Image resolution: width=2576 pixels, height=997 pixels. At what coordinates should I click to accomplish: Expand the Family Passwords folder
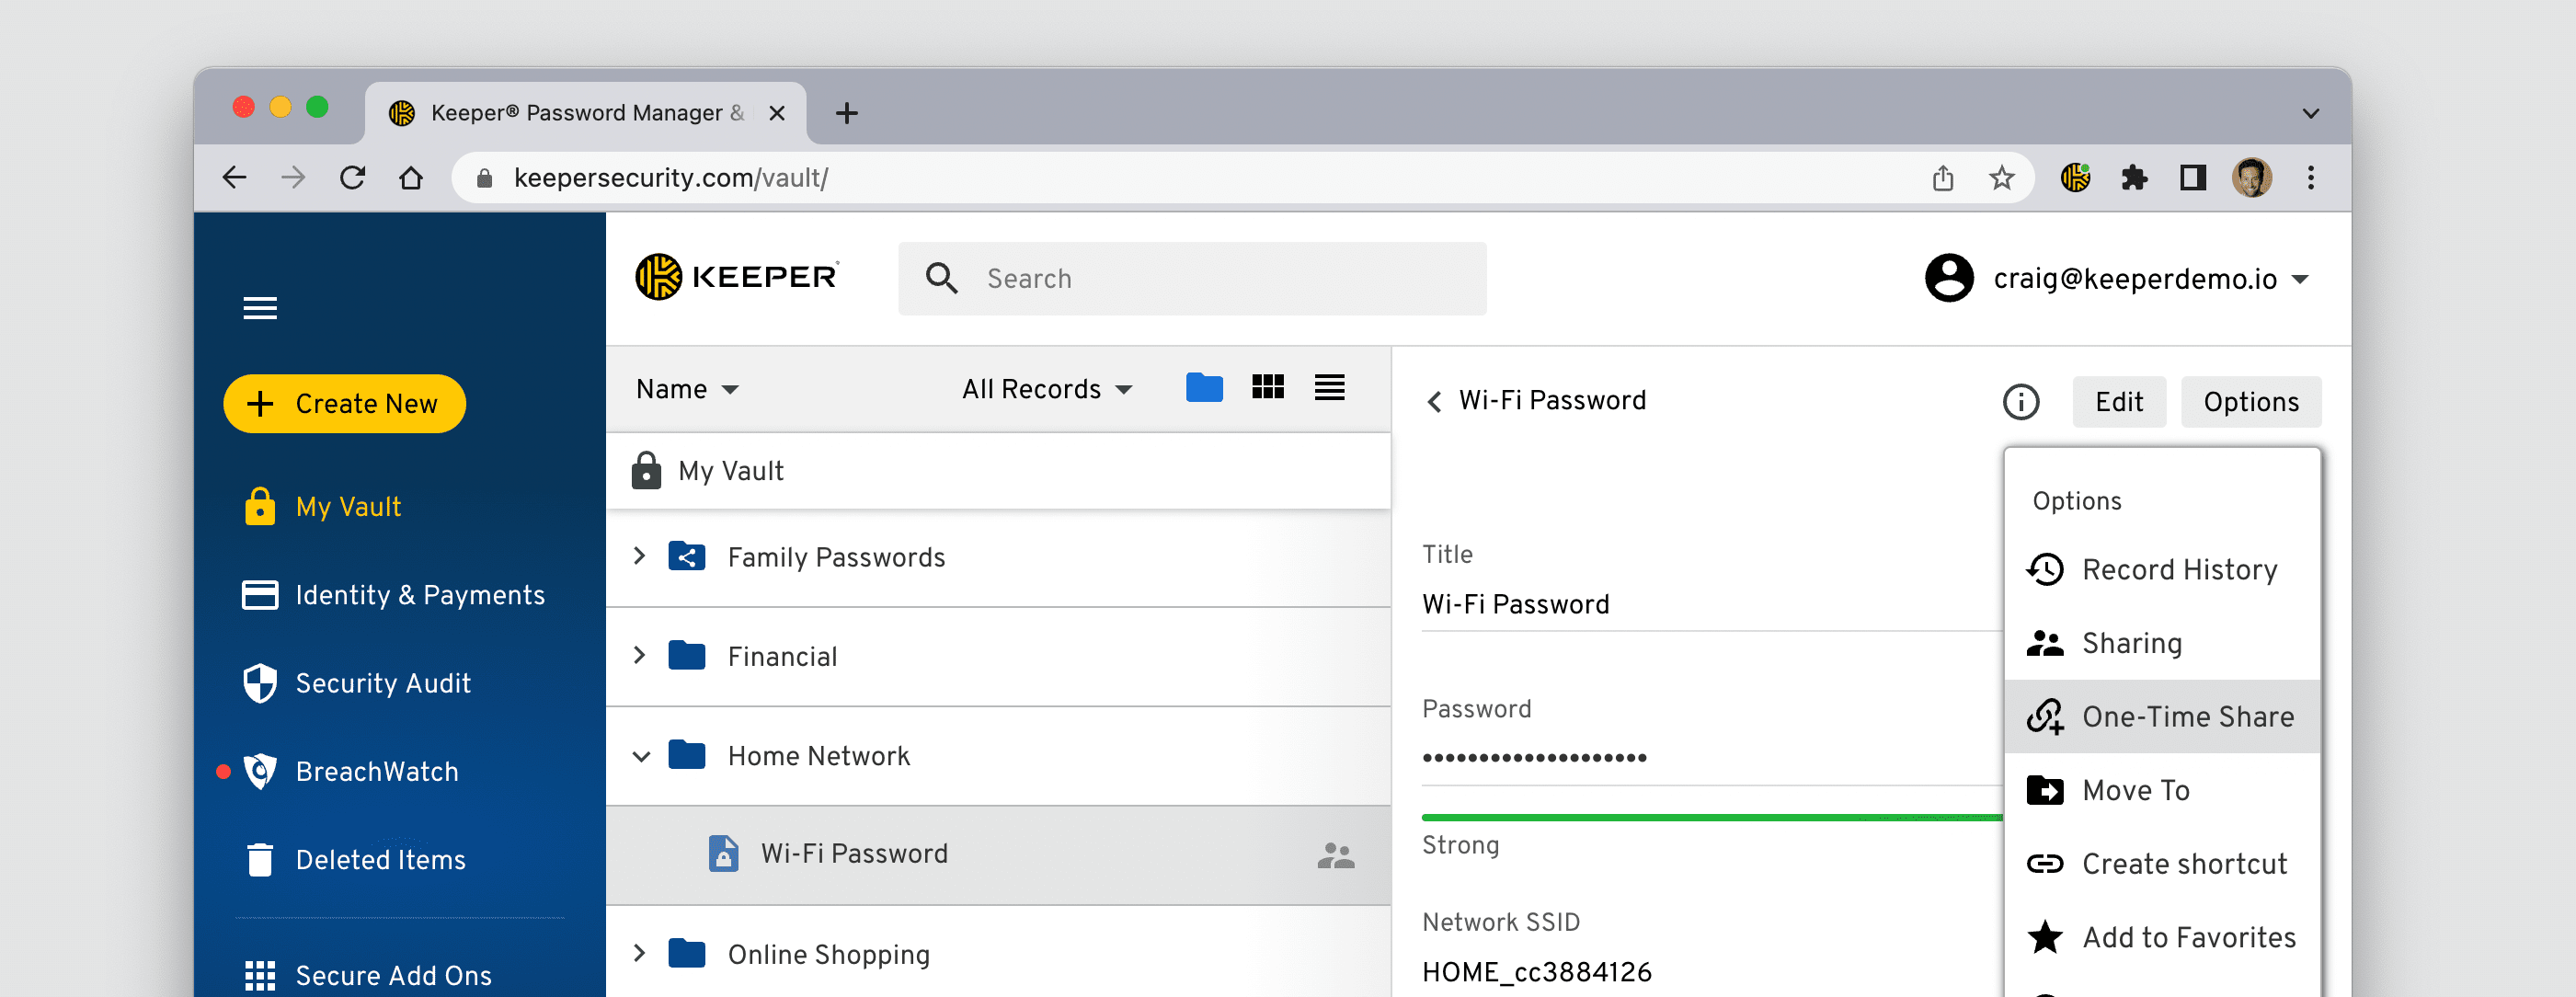[x=640, y=557]
